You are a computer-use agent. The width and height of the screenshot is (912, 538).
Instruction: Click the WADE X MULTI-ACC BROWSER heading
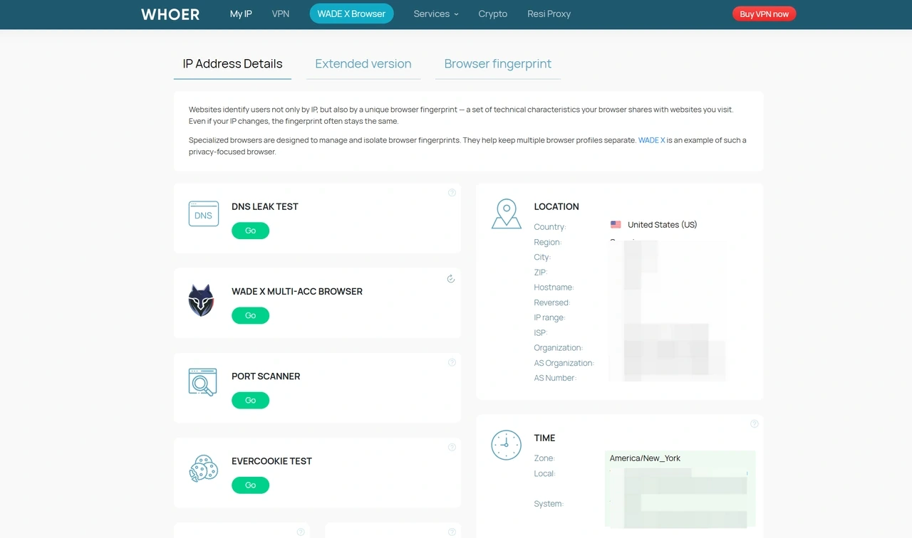click(x=297, y=291)
